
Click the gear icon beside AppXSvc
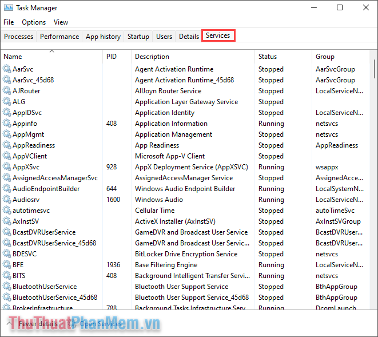click(x=7, y=166)
